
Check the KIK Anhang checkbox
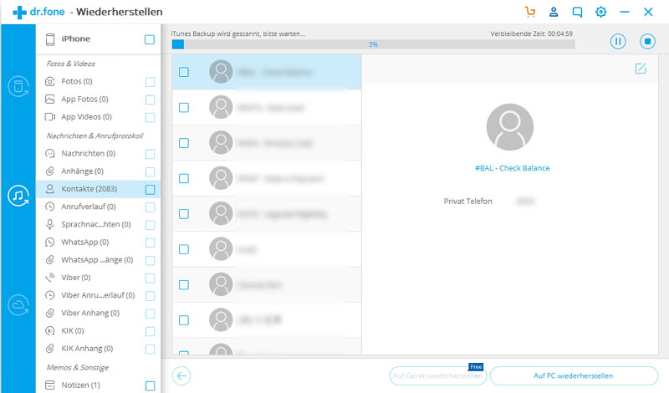coord(150,349)
